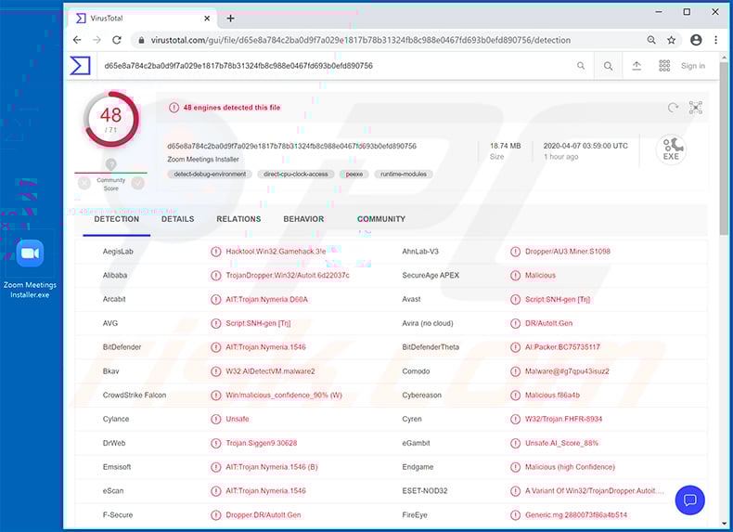Click 2020-04-07 03:59:00 UTC timestamp

click(585, 146)
